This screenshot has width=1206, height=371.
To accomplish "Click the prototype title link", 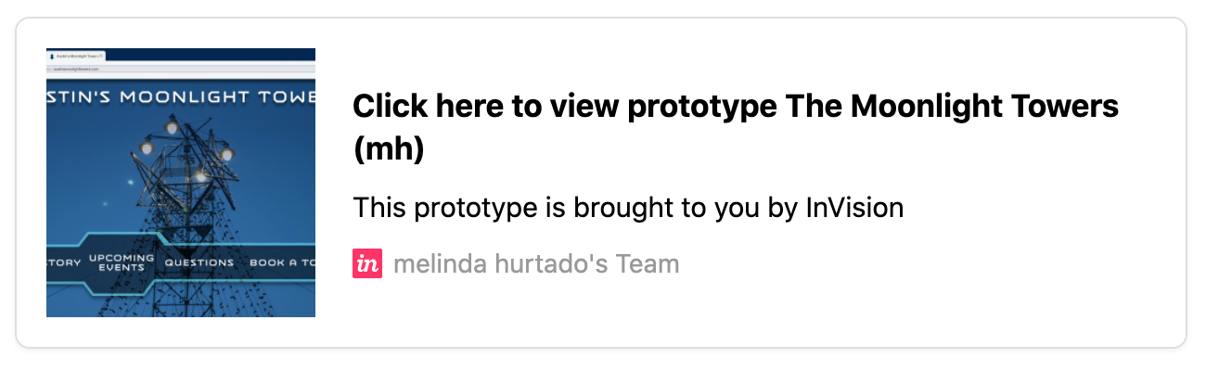I will point(736,128).
